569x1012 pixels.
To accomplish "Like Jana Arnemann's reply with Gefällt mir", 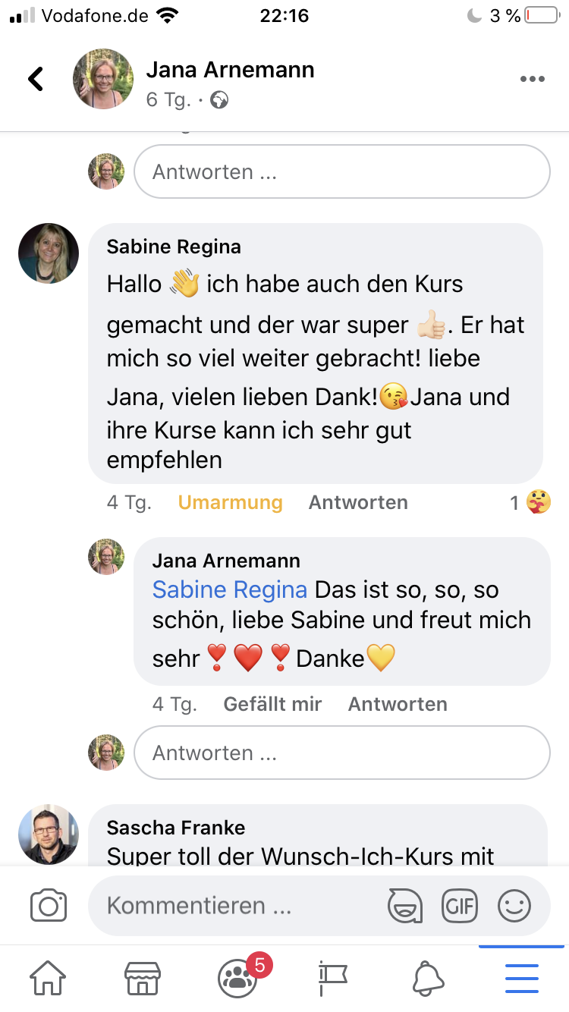I will [272, 704].
